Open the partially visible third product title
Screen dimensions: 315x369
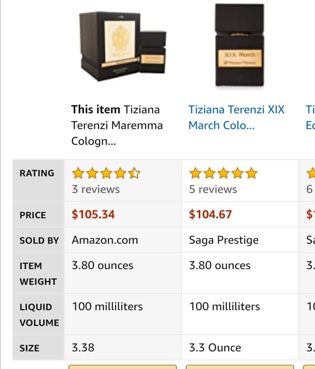[x=310, y=117]
